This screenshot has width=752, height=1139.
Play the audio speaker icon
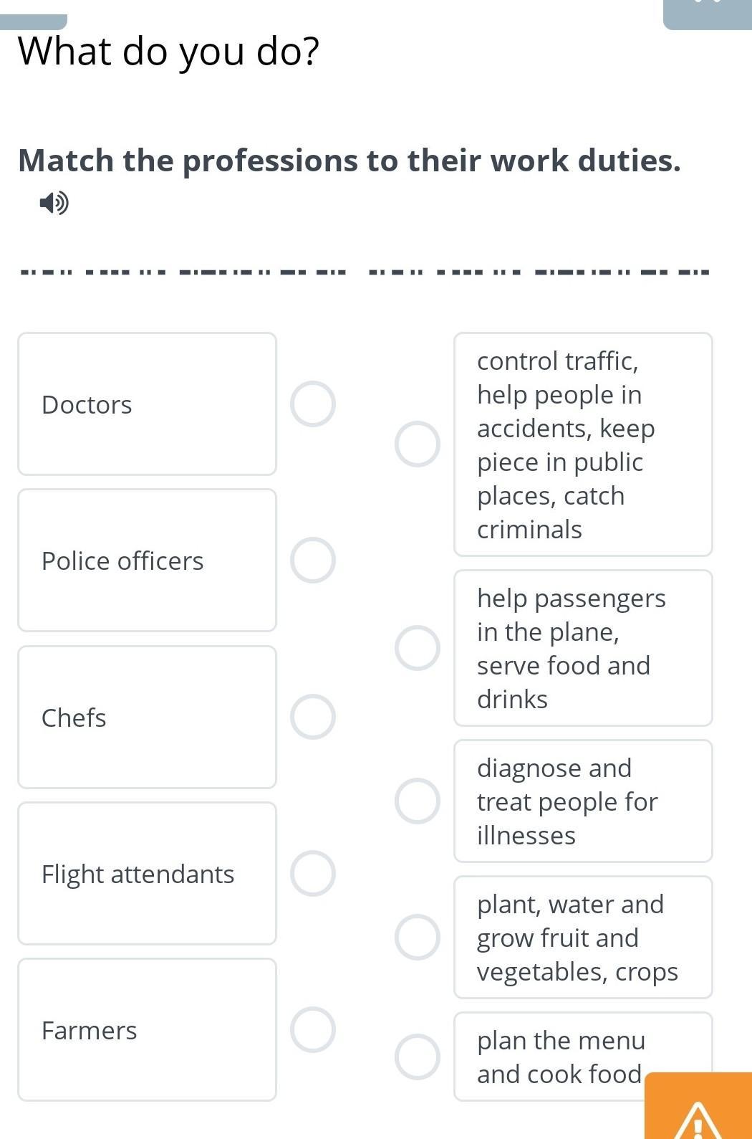click(x=54, y=204)
